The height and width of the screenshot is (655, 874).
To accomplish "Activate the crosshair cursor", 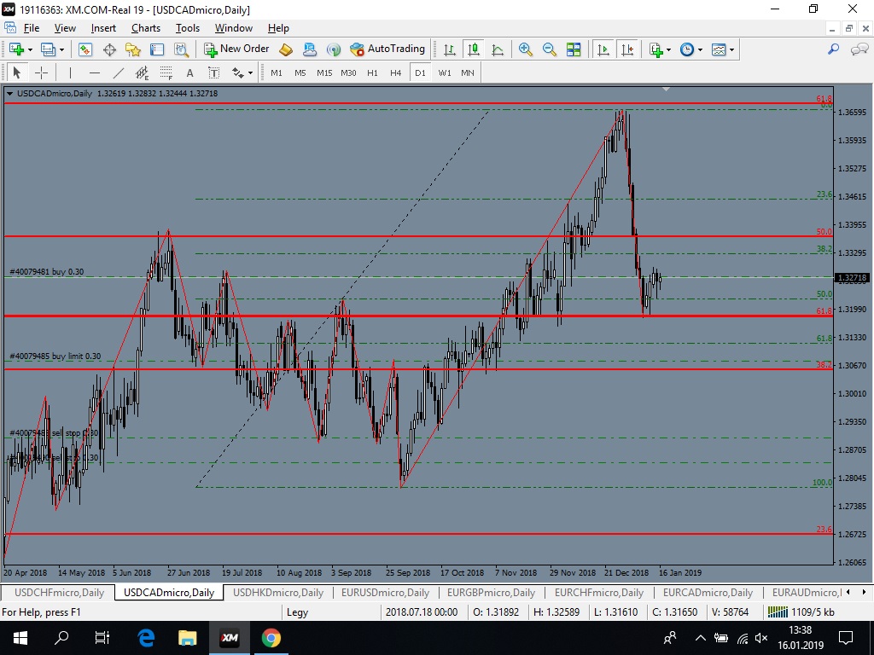I will pos(41,73).
